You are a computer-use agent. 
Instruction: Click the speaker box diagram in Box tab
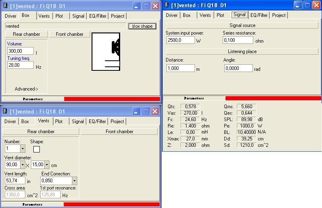[106, 51]
